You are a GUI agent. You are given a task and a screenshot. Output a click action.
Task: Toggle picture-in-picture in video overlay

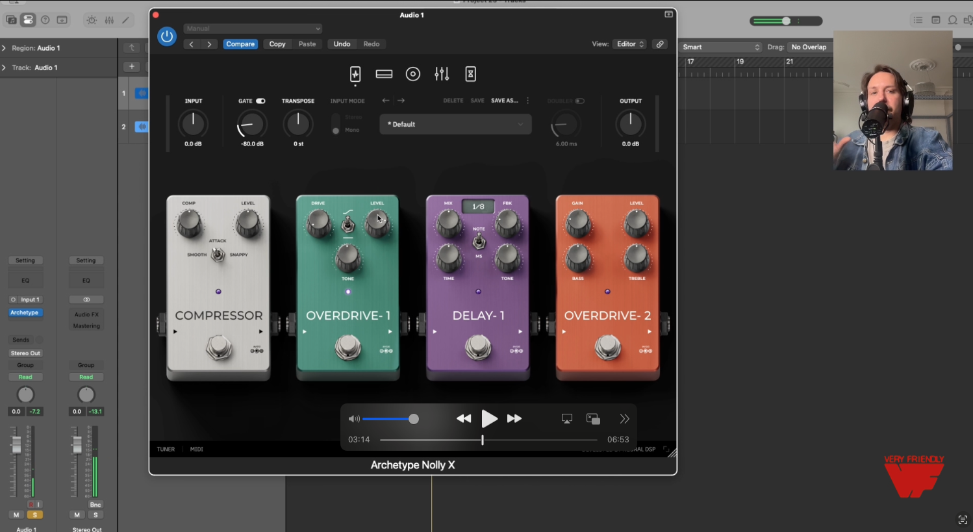tap(593, 419)
